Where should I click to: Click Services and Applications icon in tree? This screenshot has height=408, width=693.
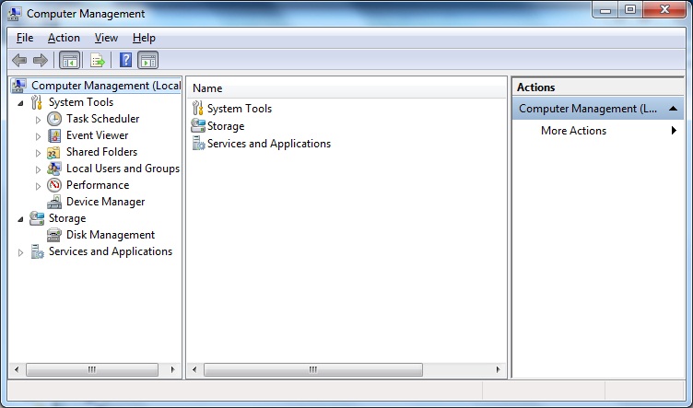coord(37,251)
